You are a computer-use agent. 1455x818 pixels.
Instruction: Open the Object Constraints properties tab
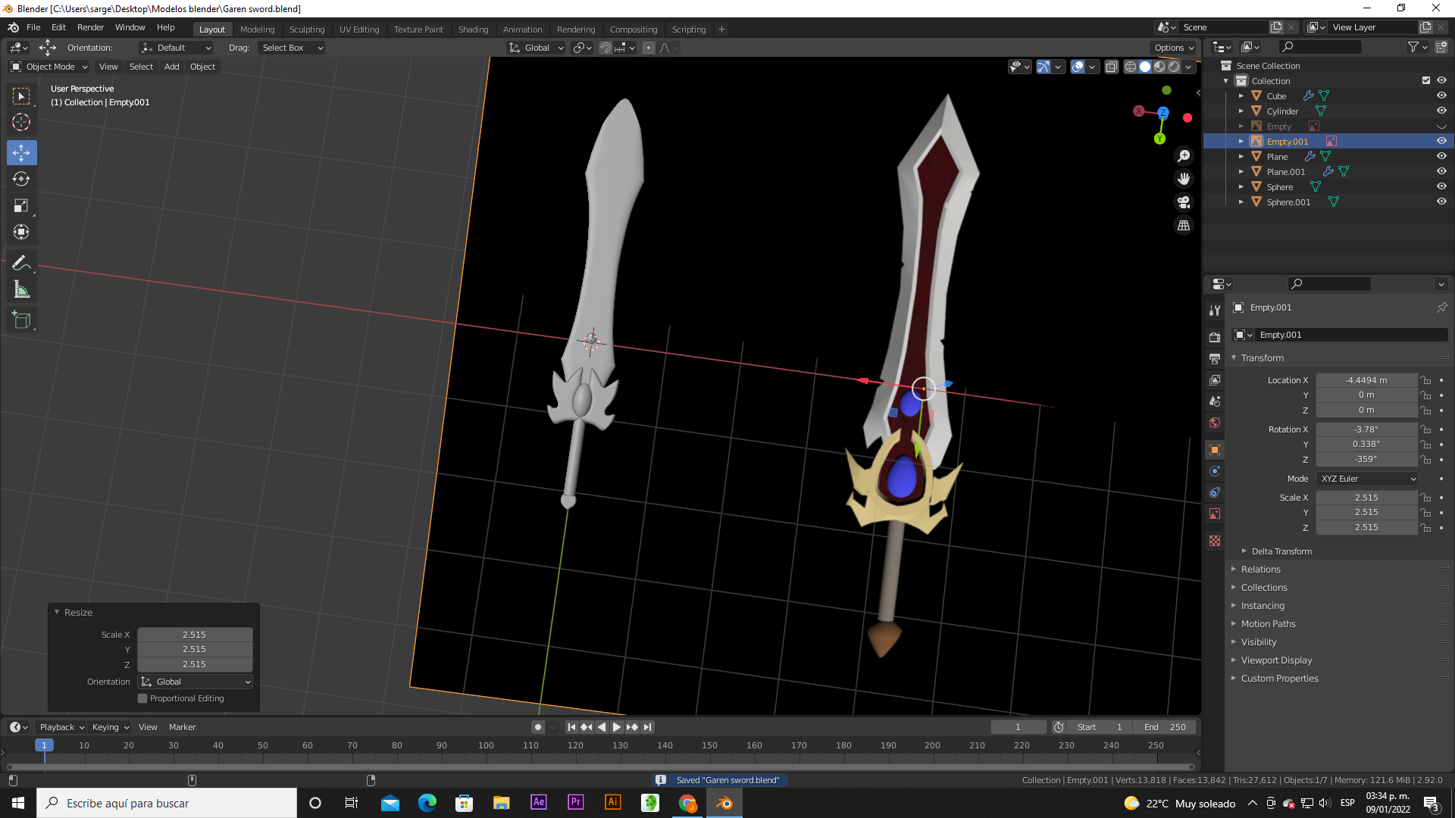[1215, 492]
